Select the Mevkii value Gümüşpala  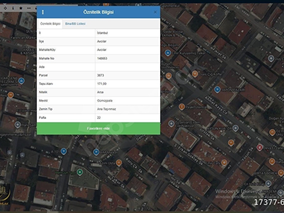(105, 101)
